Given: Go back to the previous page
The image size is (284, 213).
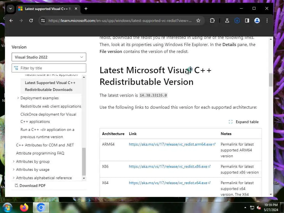Looking at the screenshot, I should [11, 21].
